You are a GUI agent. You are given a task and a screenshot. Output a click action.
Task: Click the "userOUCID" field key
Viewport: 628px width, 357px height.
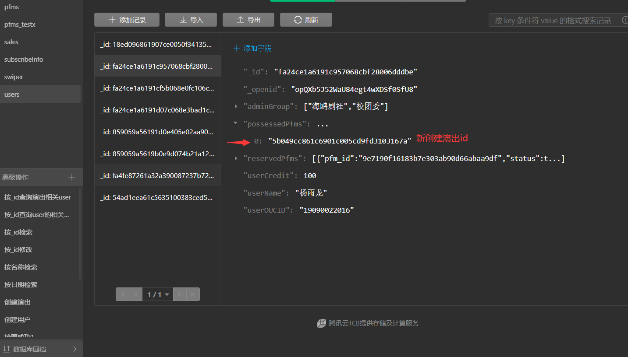click(x=267, y=210)
